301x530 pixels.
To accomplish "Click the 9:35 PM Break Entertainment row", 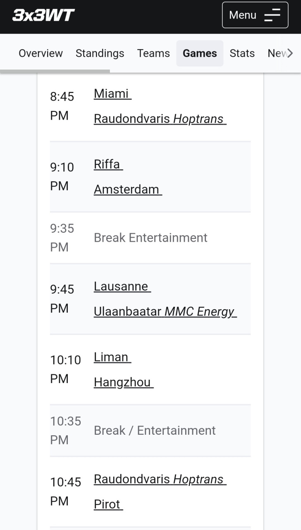I will (x=150, y=238).
